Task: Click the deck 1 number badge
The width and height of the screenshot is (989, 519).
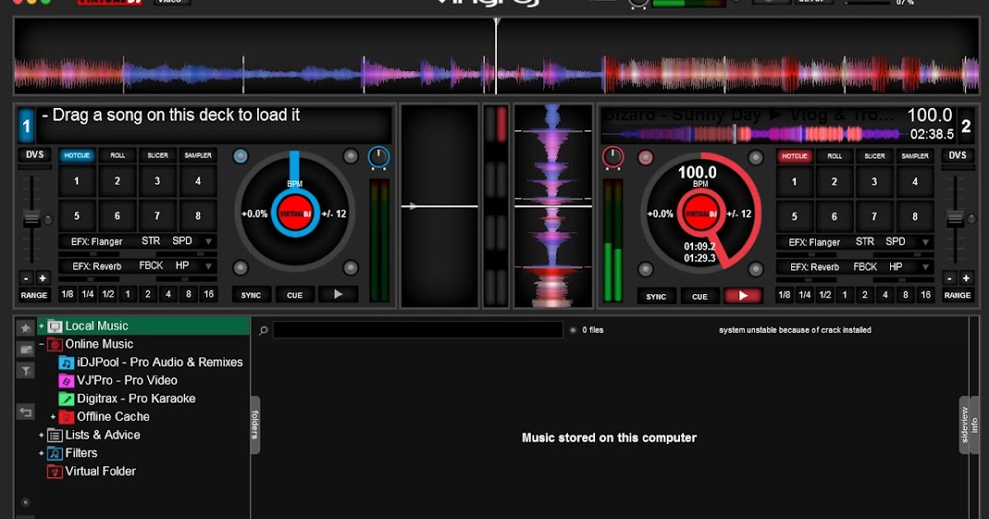Action: 26,127
